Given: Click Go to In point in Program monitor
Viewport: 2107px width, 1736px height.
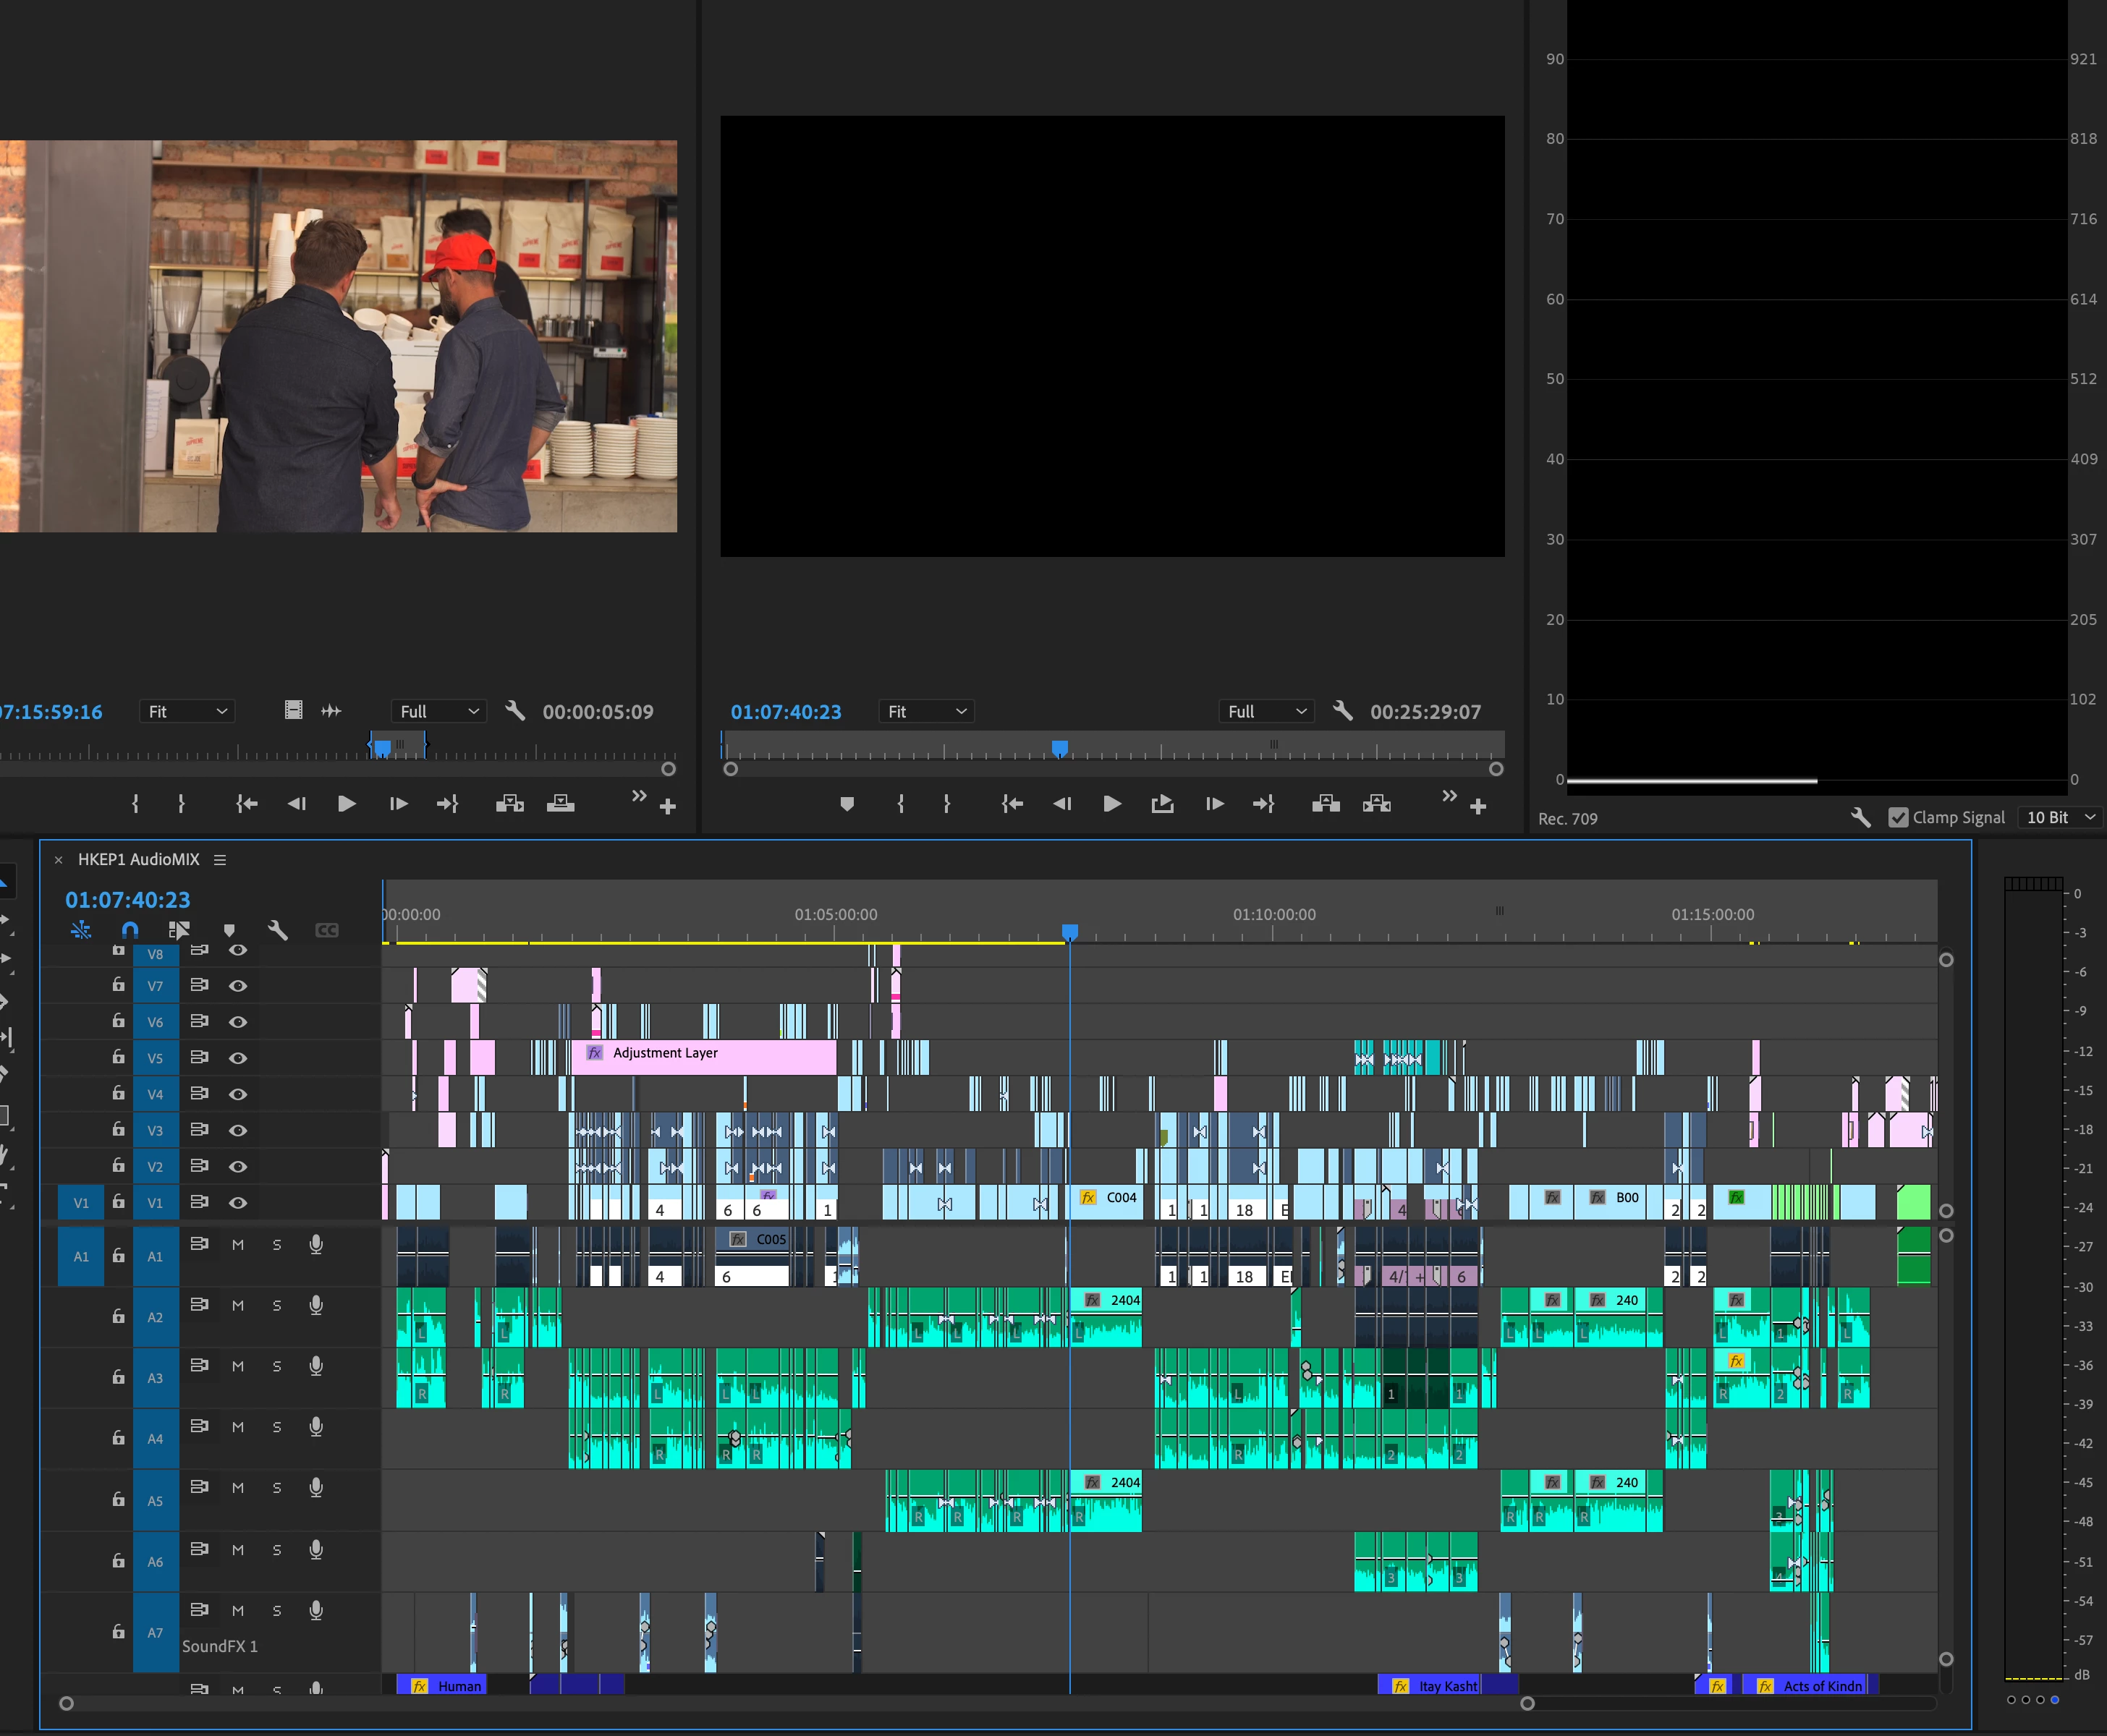Looking at the screenshot, I should click(1012, 804).
